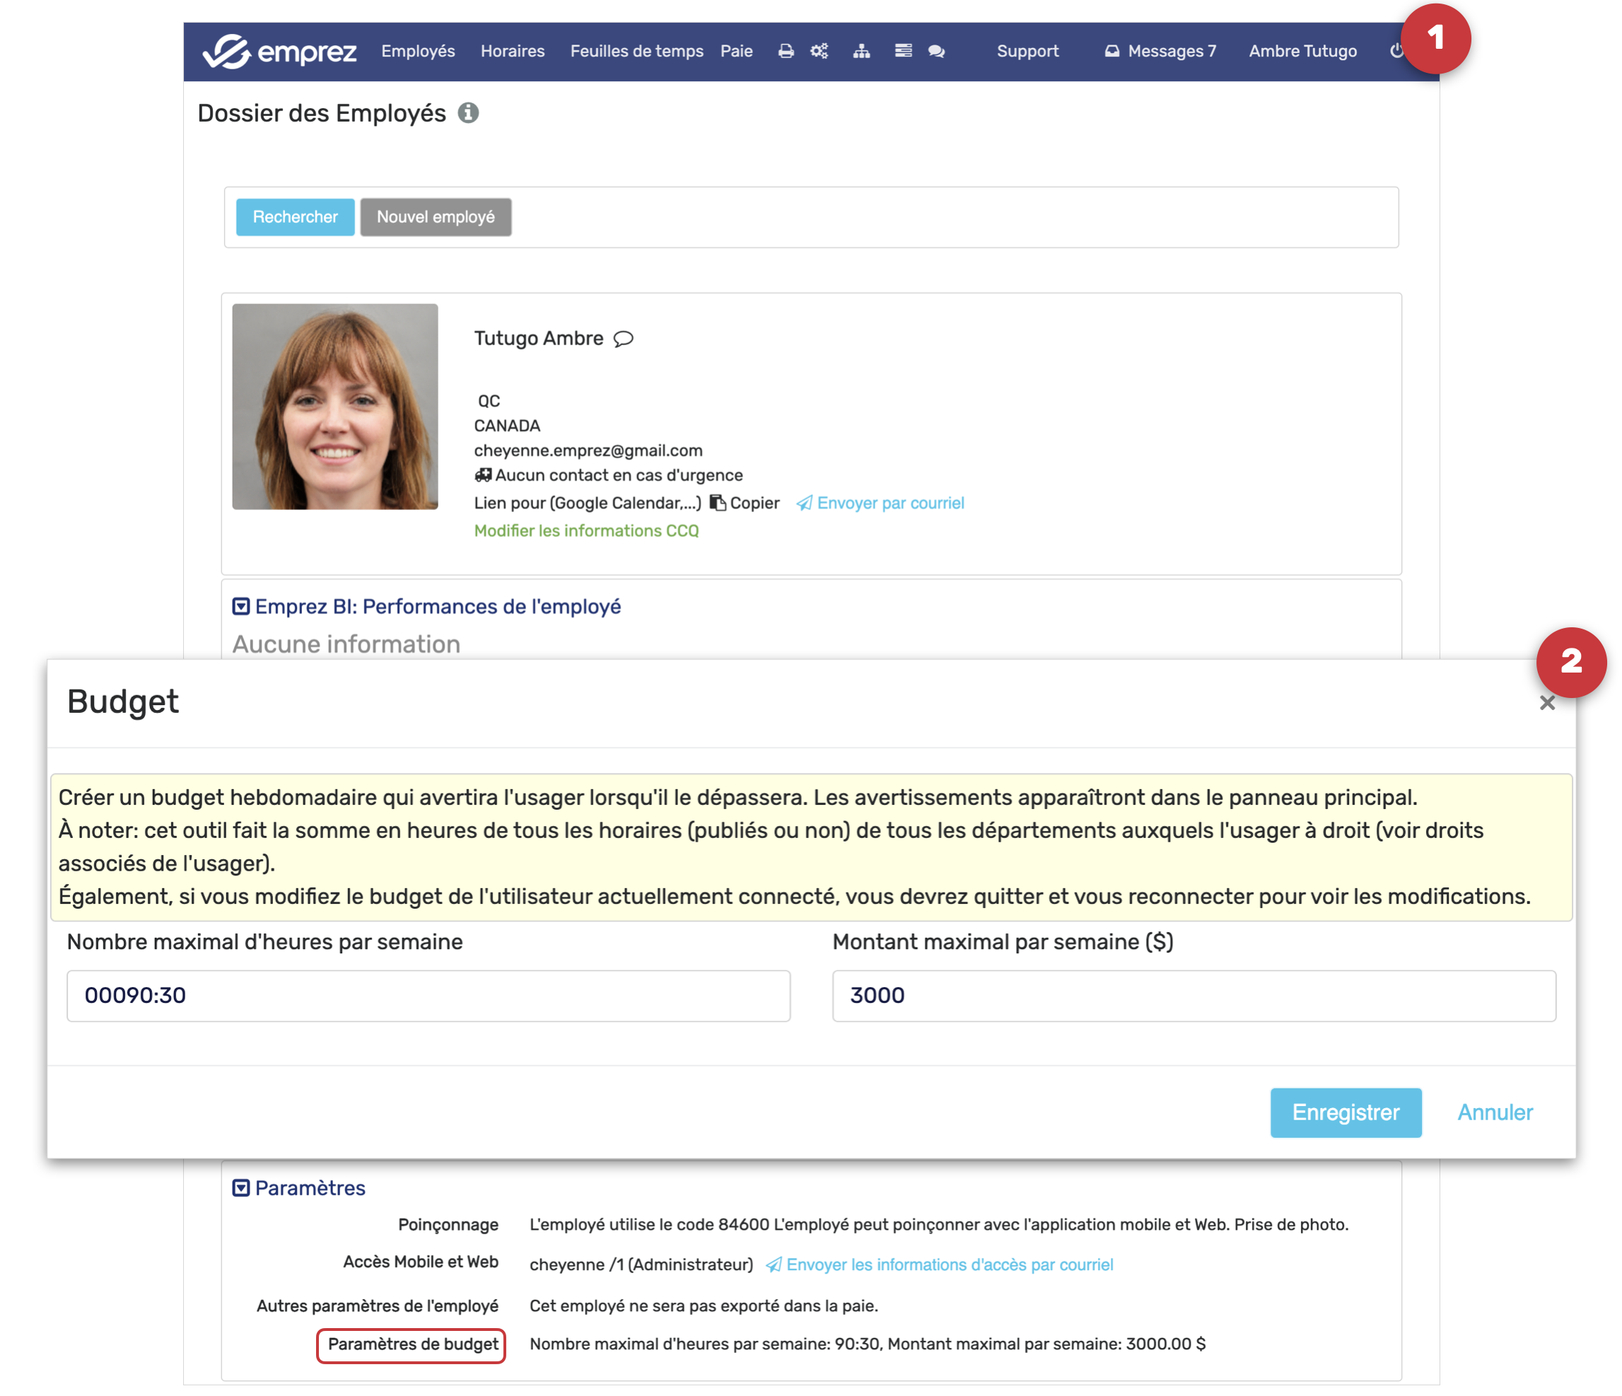This screenshot has width=1622, height=1396.
Task: Close the Budget dialog with X
Action: coord(1547,703)
